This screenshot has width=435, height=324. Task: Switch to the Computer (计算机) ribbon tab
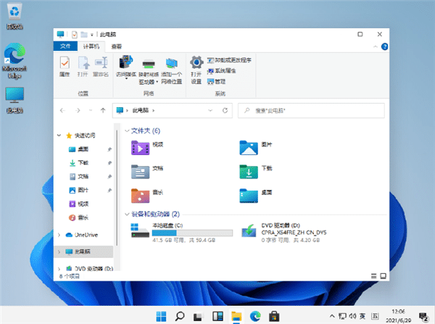coord(91,46)
